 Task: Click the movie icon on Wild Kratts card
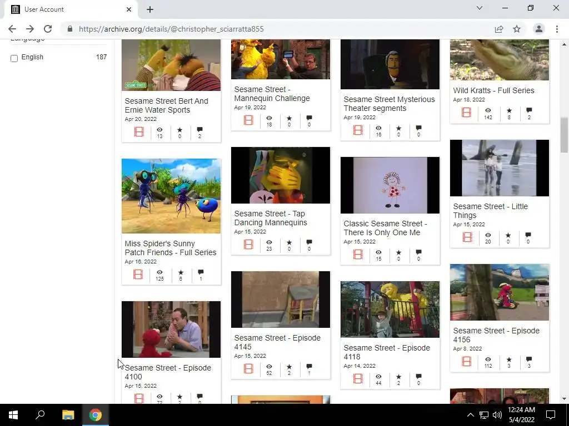pos(466,112)
